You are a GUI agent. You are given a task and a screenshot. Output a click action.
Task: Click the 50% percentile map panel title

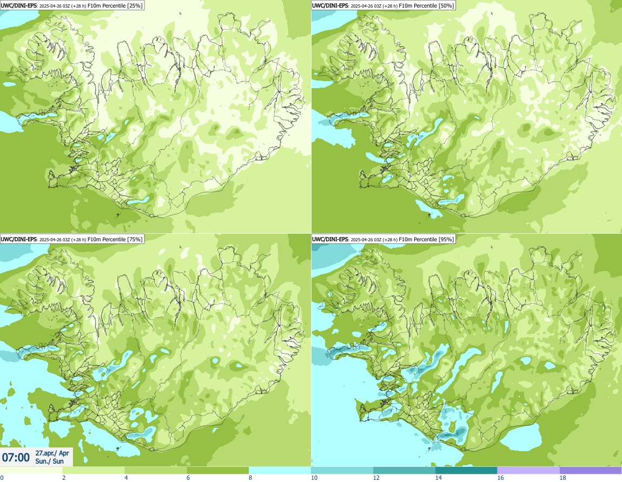(x=383, y=5)
